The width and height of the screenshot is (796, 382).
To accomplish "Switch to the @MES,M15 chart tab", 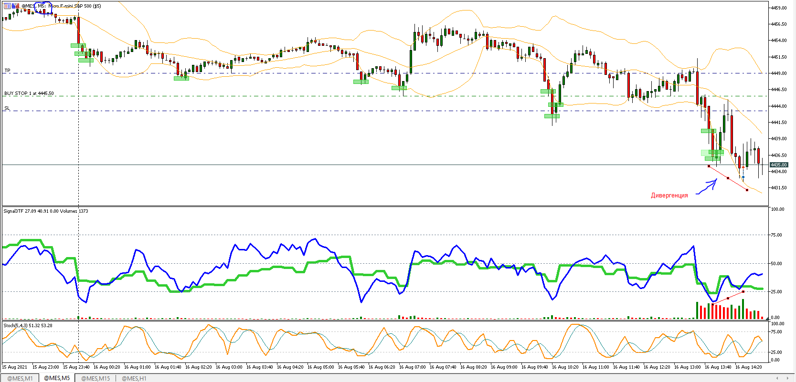I will 96,378.
